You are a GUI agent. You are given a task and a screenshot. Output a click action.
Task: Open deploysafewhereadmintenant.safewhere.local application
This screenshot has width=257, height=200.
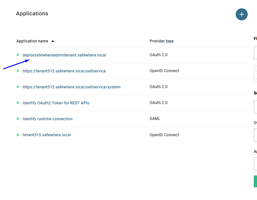[x=64, y=55]
